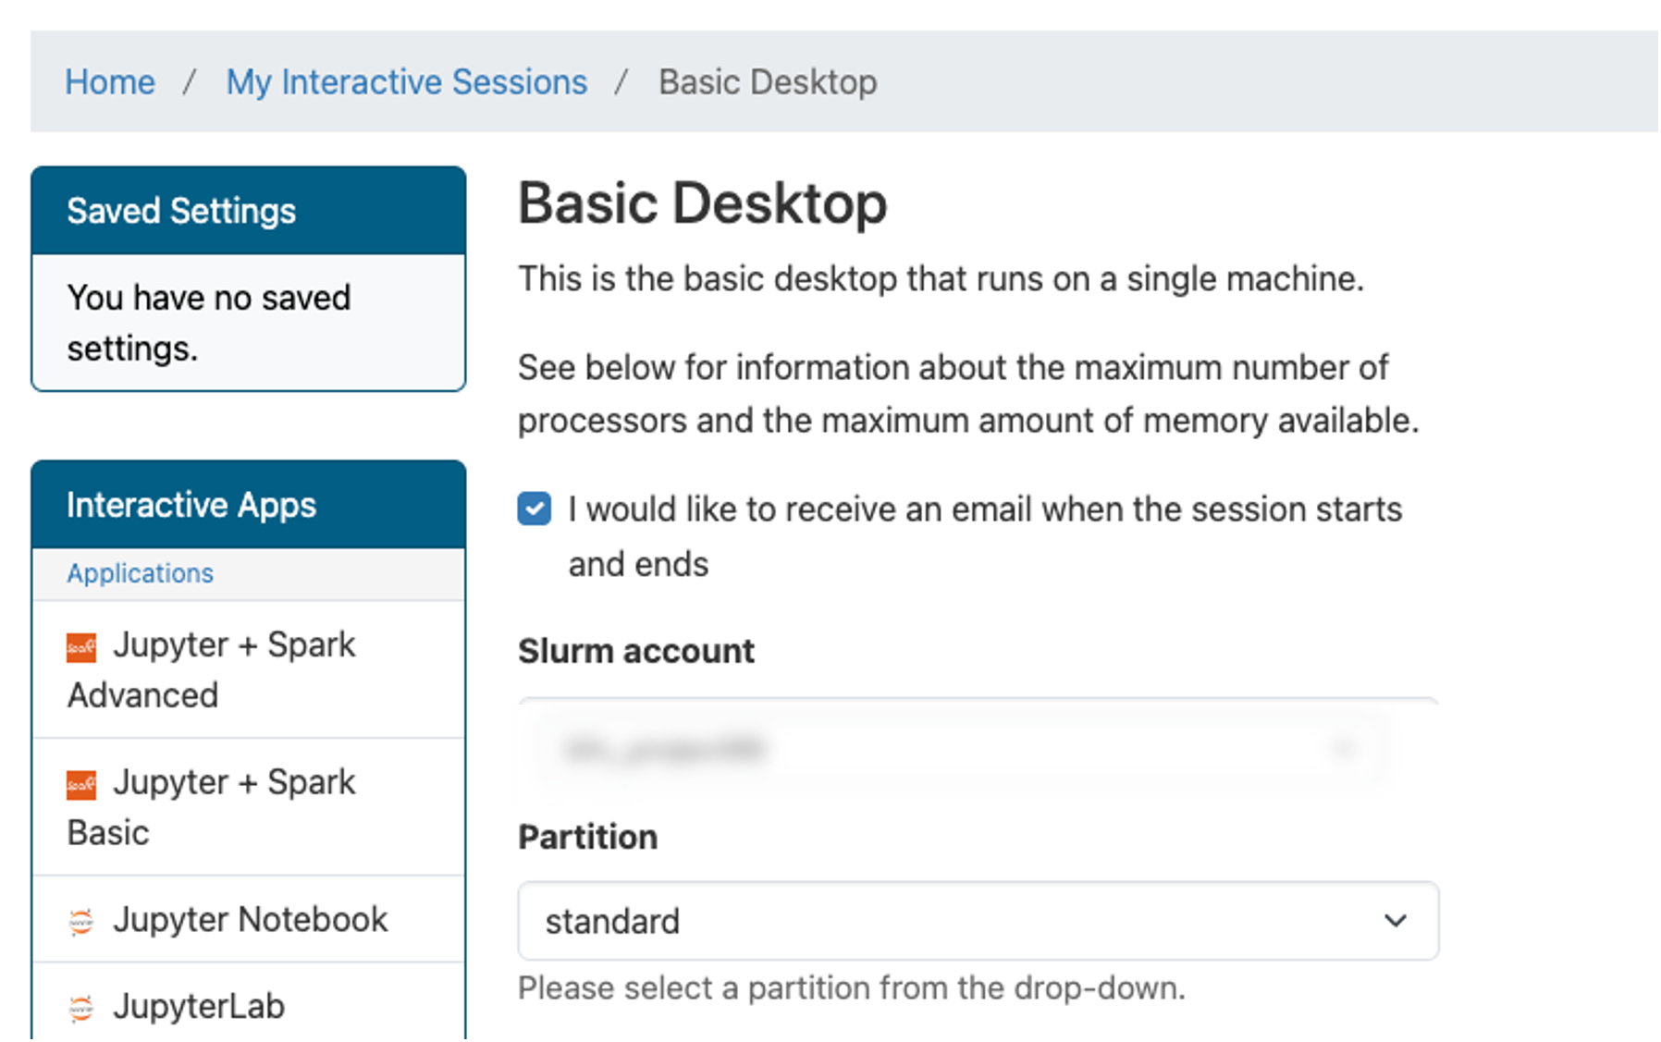The width and height of the screenshot is (1661, 1042).
Task: Click the Jupyter icon next to Jupyter Notebook
Action: (81, 922)
